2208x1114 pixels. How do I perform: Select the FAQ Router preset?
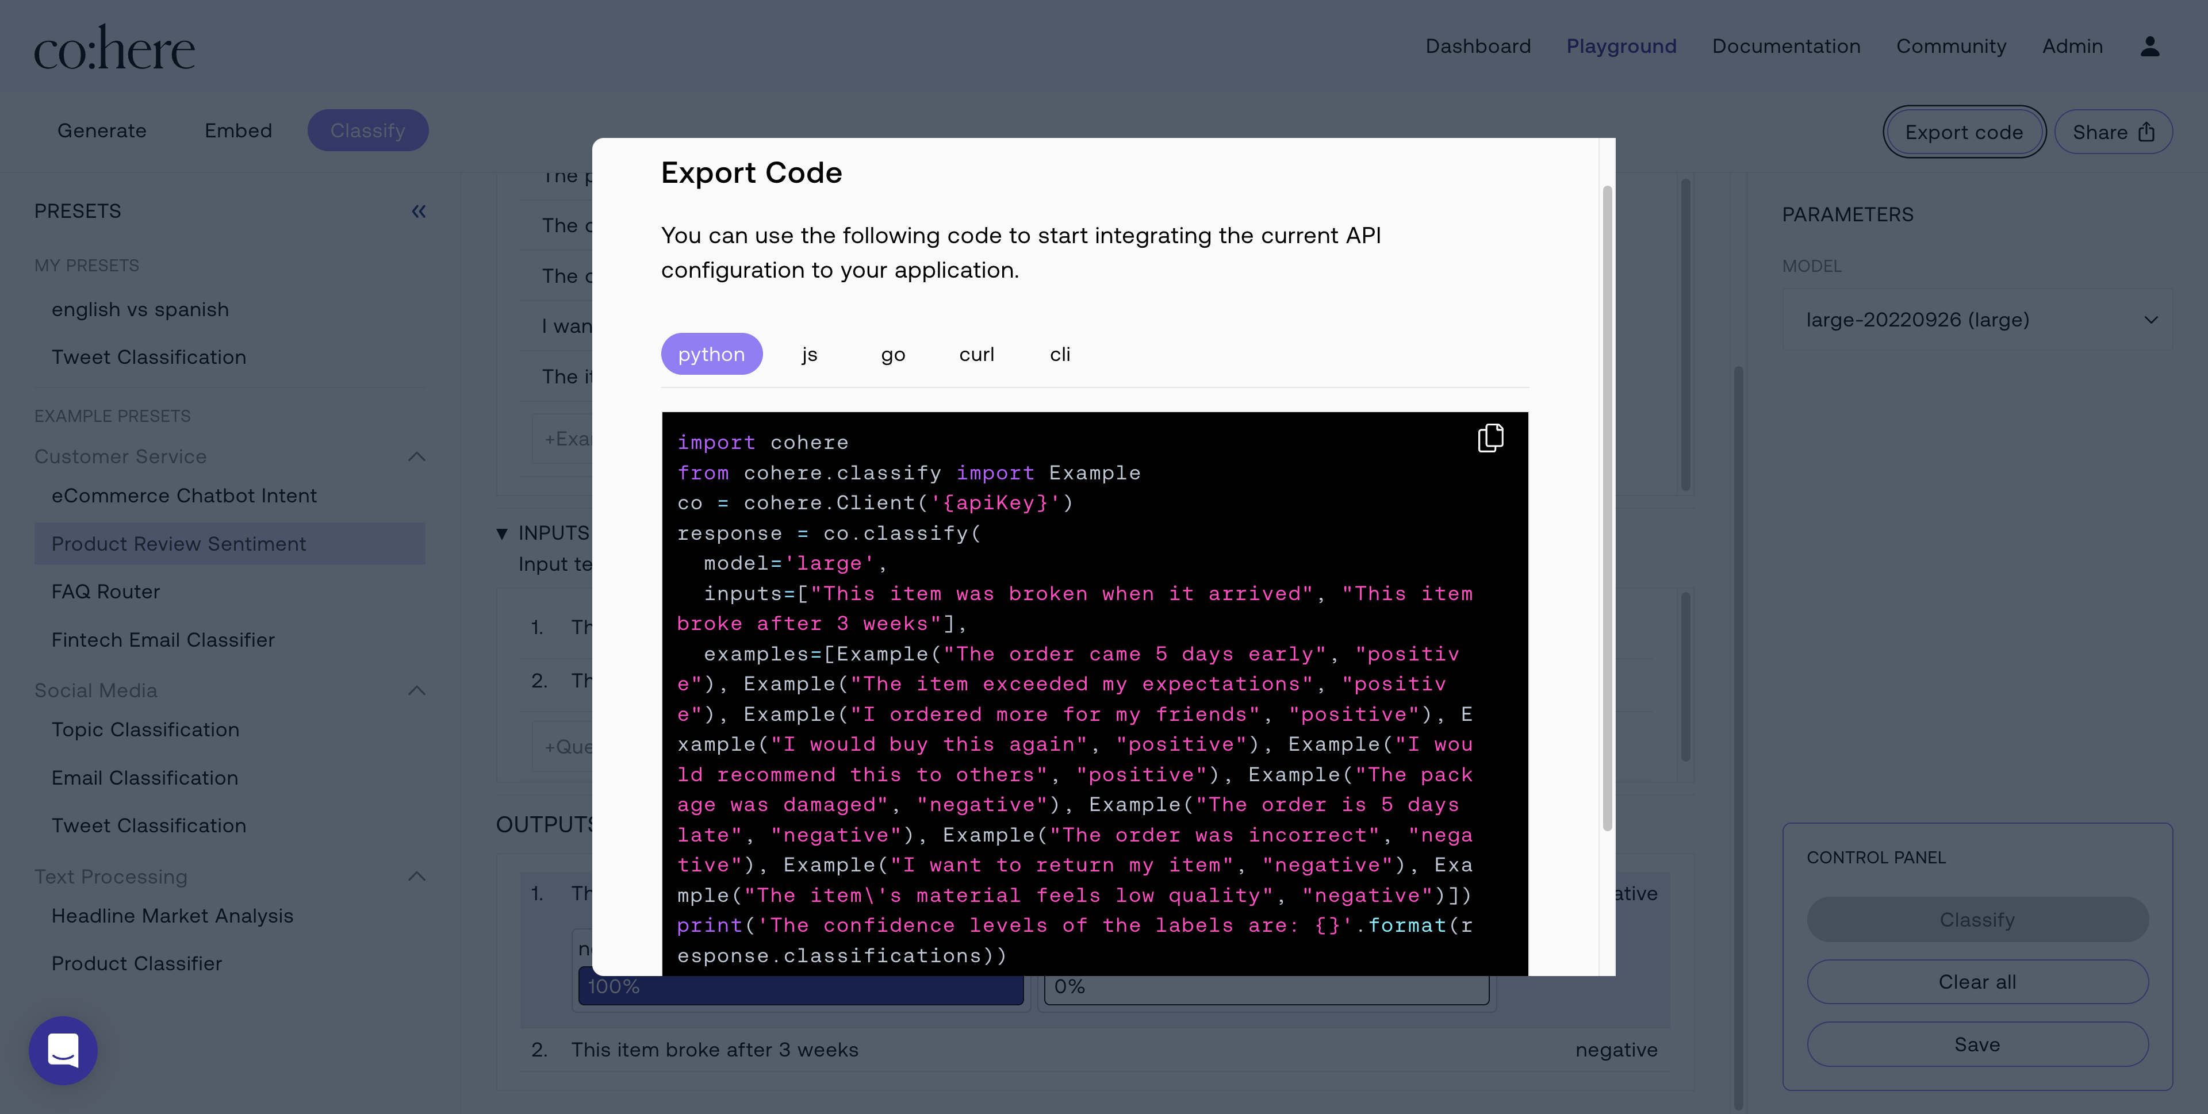(x=105, y=592)
